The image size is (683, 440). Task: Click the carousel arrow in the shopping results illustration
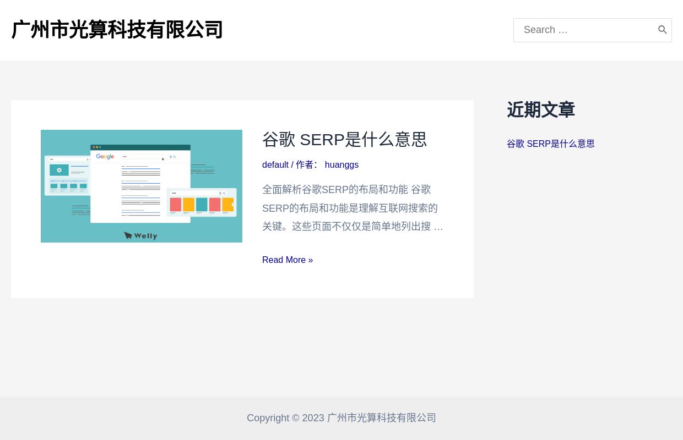(234, 205)
